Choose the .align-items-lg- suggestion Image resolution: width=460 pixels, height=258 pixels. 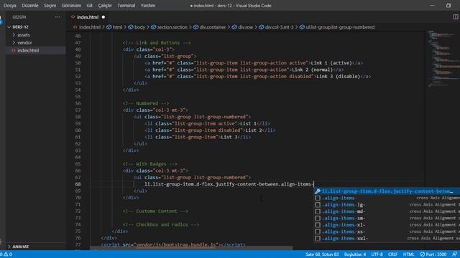click(387, 205)
